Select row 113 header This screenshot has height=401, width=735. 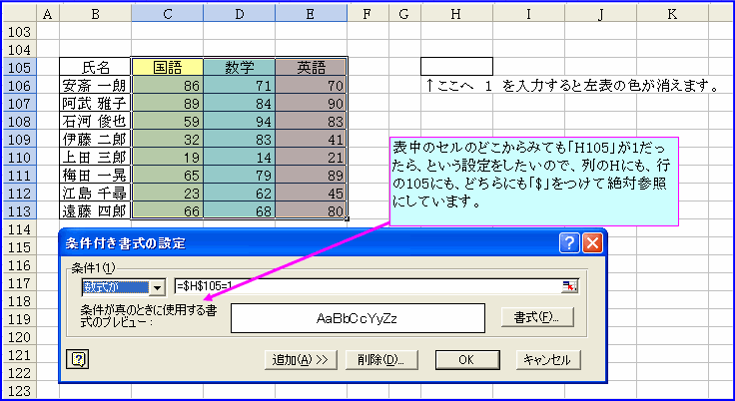(x=19, y=210)
